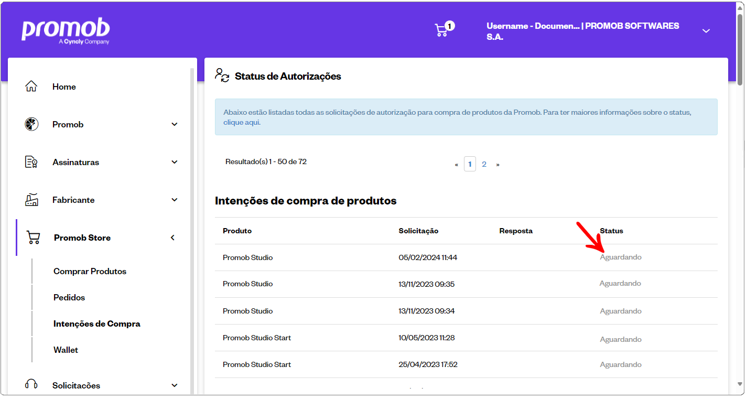The width and height of the screenshot is (747, 399).
Task: Collapse the Promob Store menu chevron
Action: pos(173,238)
